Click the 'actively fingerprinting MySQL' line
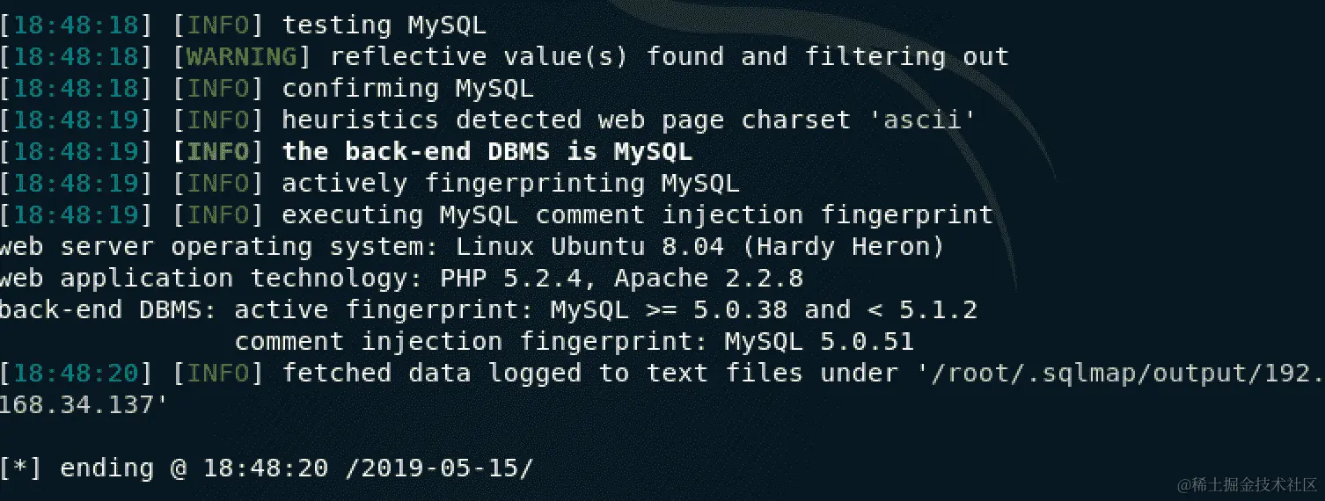 (510, 184)
